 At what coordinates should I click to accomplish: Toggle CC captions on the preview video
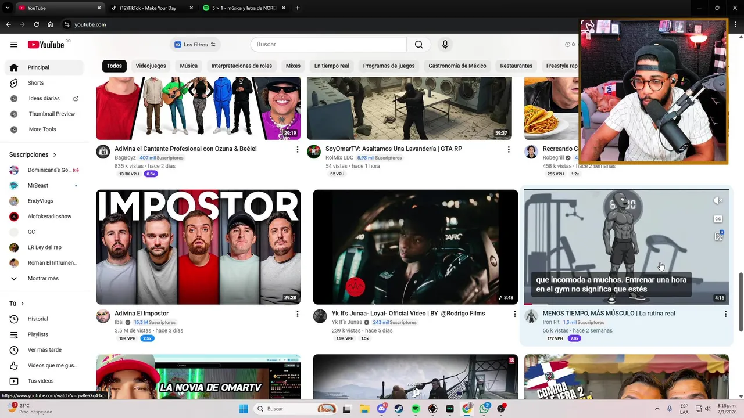(718, 219)
